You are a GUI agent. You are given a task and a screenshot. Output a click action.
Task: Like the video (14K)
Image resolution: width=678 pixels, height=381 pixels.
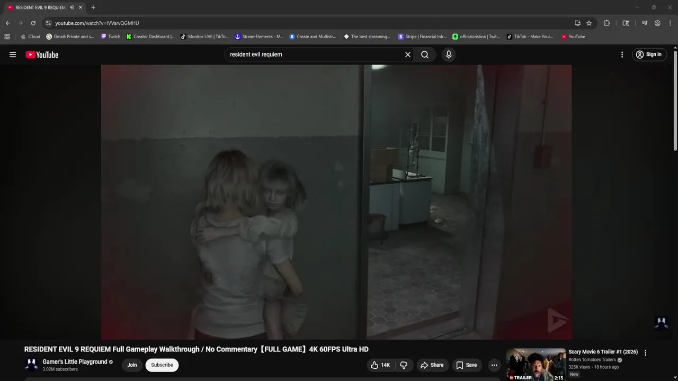click(x=380, y=365)
